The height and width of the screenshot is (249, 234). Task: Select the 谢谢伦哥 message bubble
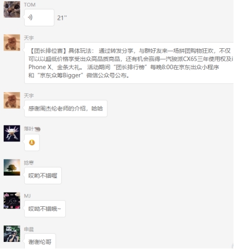pos(40,241)
